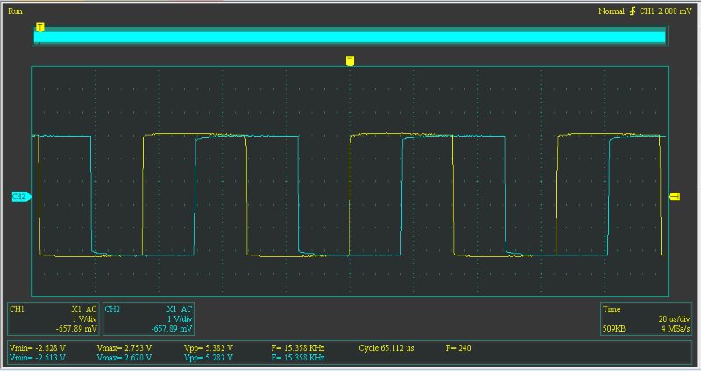Select the yellow Vmin= -2.628 V measurement
This screenshot has width=701, height=371.
tap(37, 347)
